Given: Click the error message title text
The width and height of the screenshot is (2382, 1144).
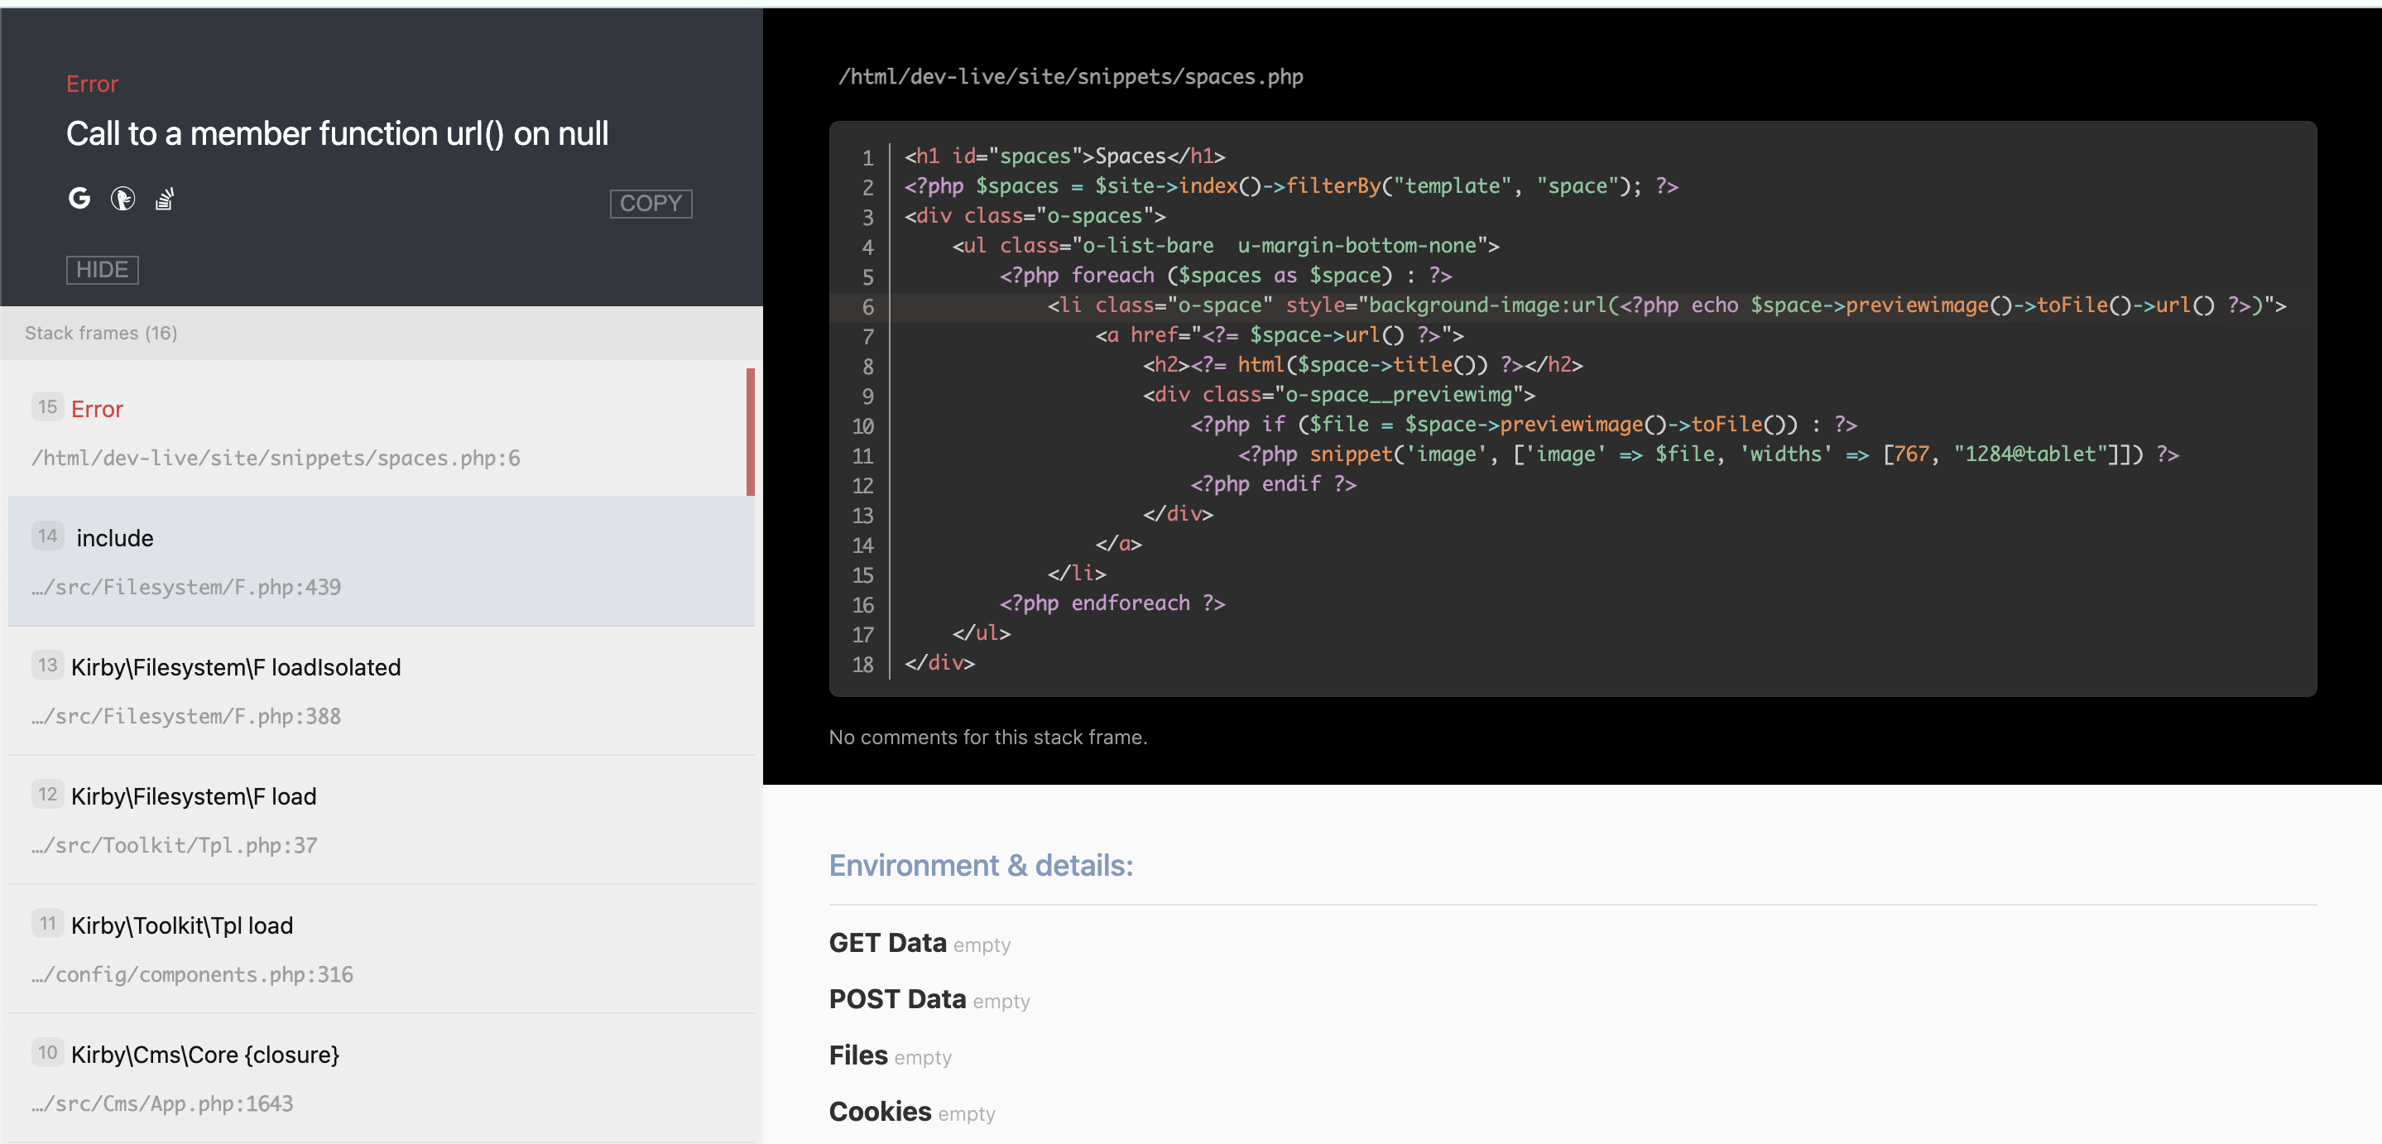Looking at the screenshot, I should [x=337, y=134].
